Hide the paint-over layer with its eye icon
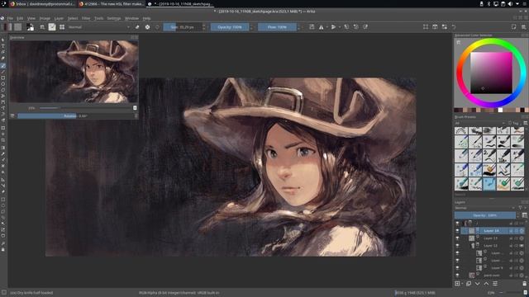This screenshot has width=529, height=297. click(x=457, y=275)
